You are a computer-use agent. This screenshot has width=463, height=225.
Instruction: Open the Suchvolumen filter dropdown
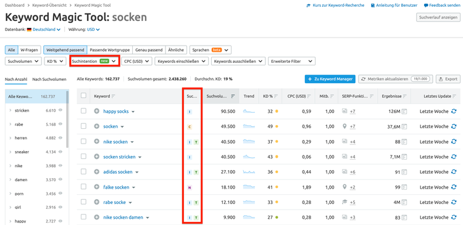pos(23,61)
